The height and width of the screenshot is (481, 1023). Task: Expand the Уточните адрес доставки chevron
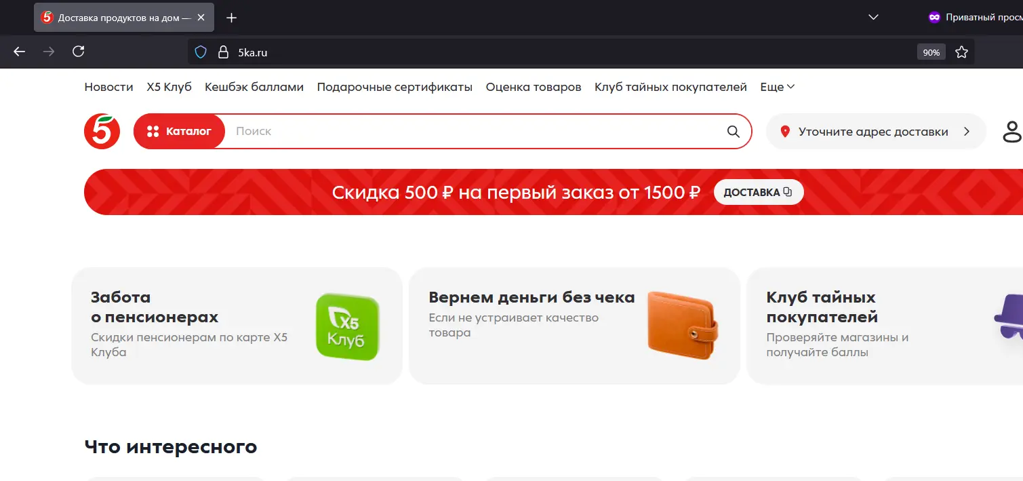click(x=967, y=132)
